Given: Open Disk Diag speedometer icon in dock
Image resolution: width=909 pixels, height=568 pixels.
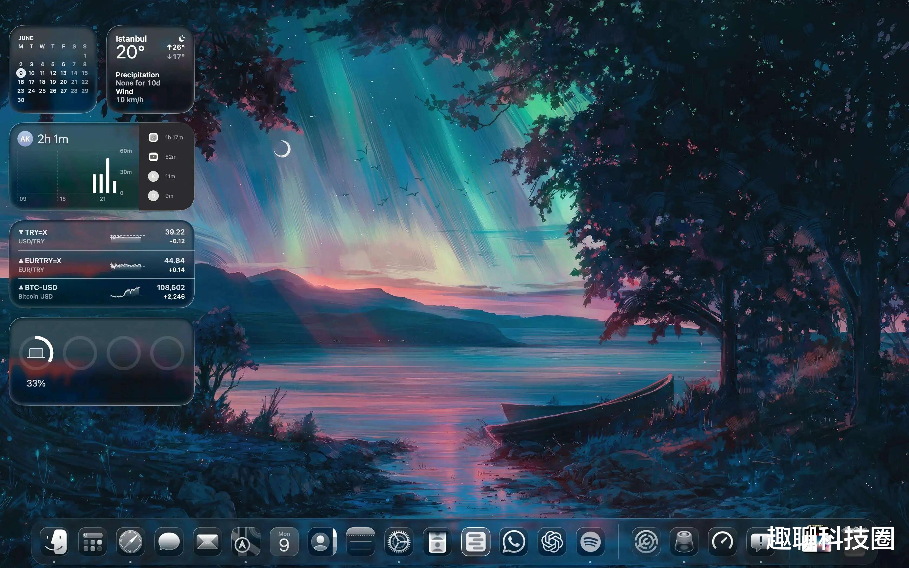Looking at the screenshot, I should click(722, 542).
